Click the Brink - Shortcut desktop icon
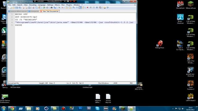 pyautogui.click(x=180, y=19)
